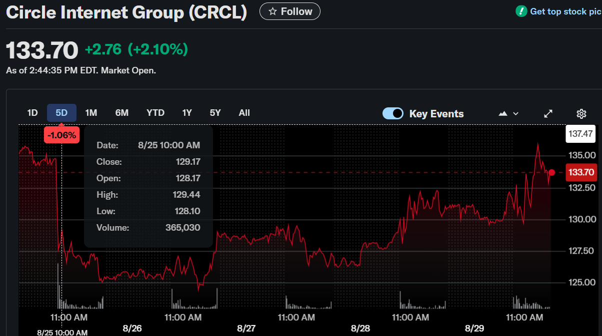This screenshot has width=602, height=336.
Task: Click the +2.76 price change value
Action: coord(103,49)
